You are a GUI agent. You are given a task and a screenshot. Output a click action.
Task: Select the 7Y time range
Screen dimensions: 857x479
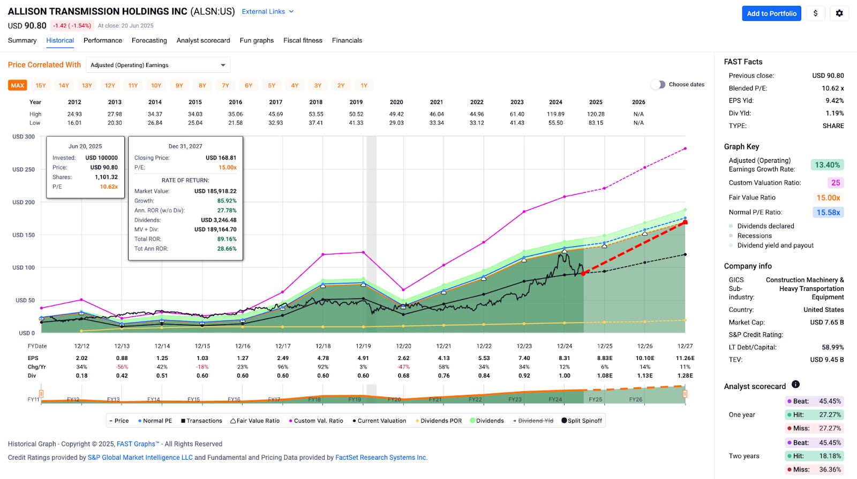pos(225,85)
